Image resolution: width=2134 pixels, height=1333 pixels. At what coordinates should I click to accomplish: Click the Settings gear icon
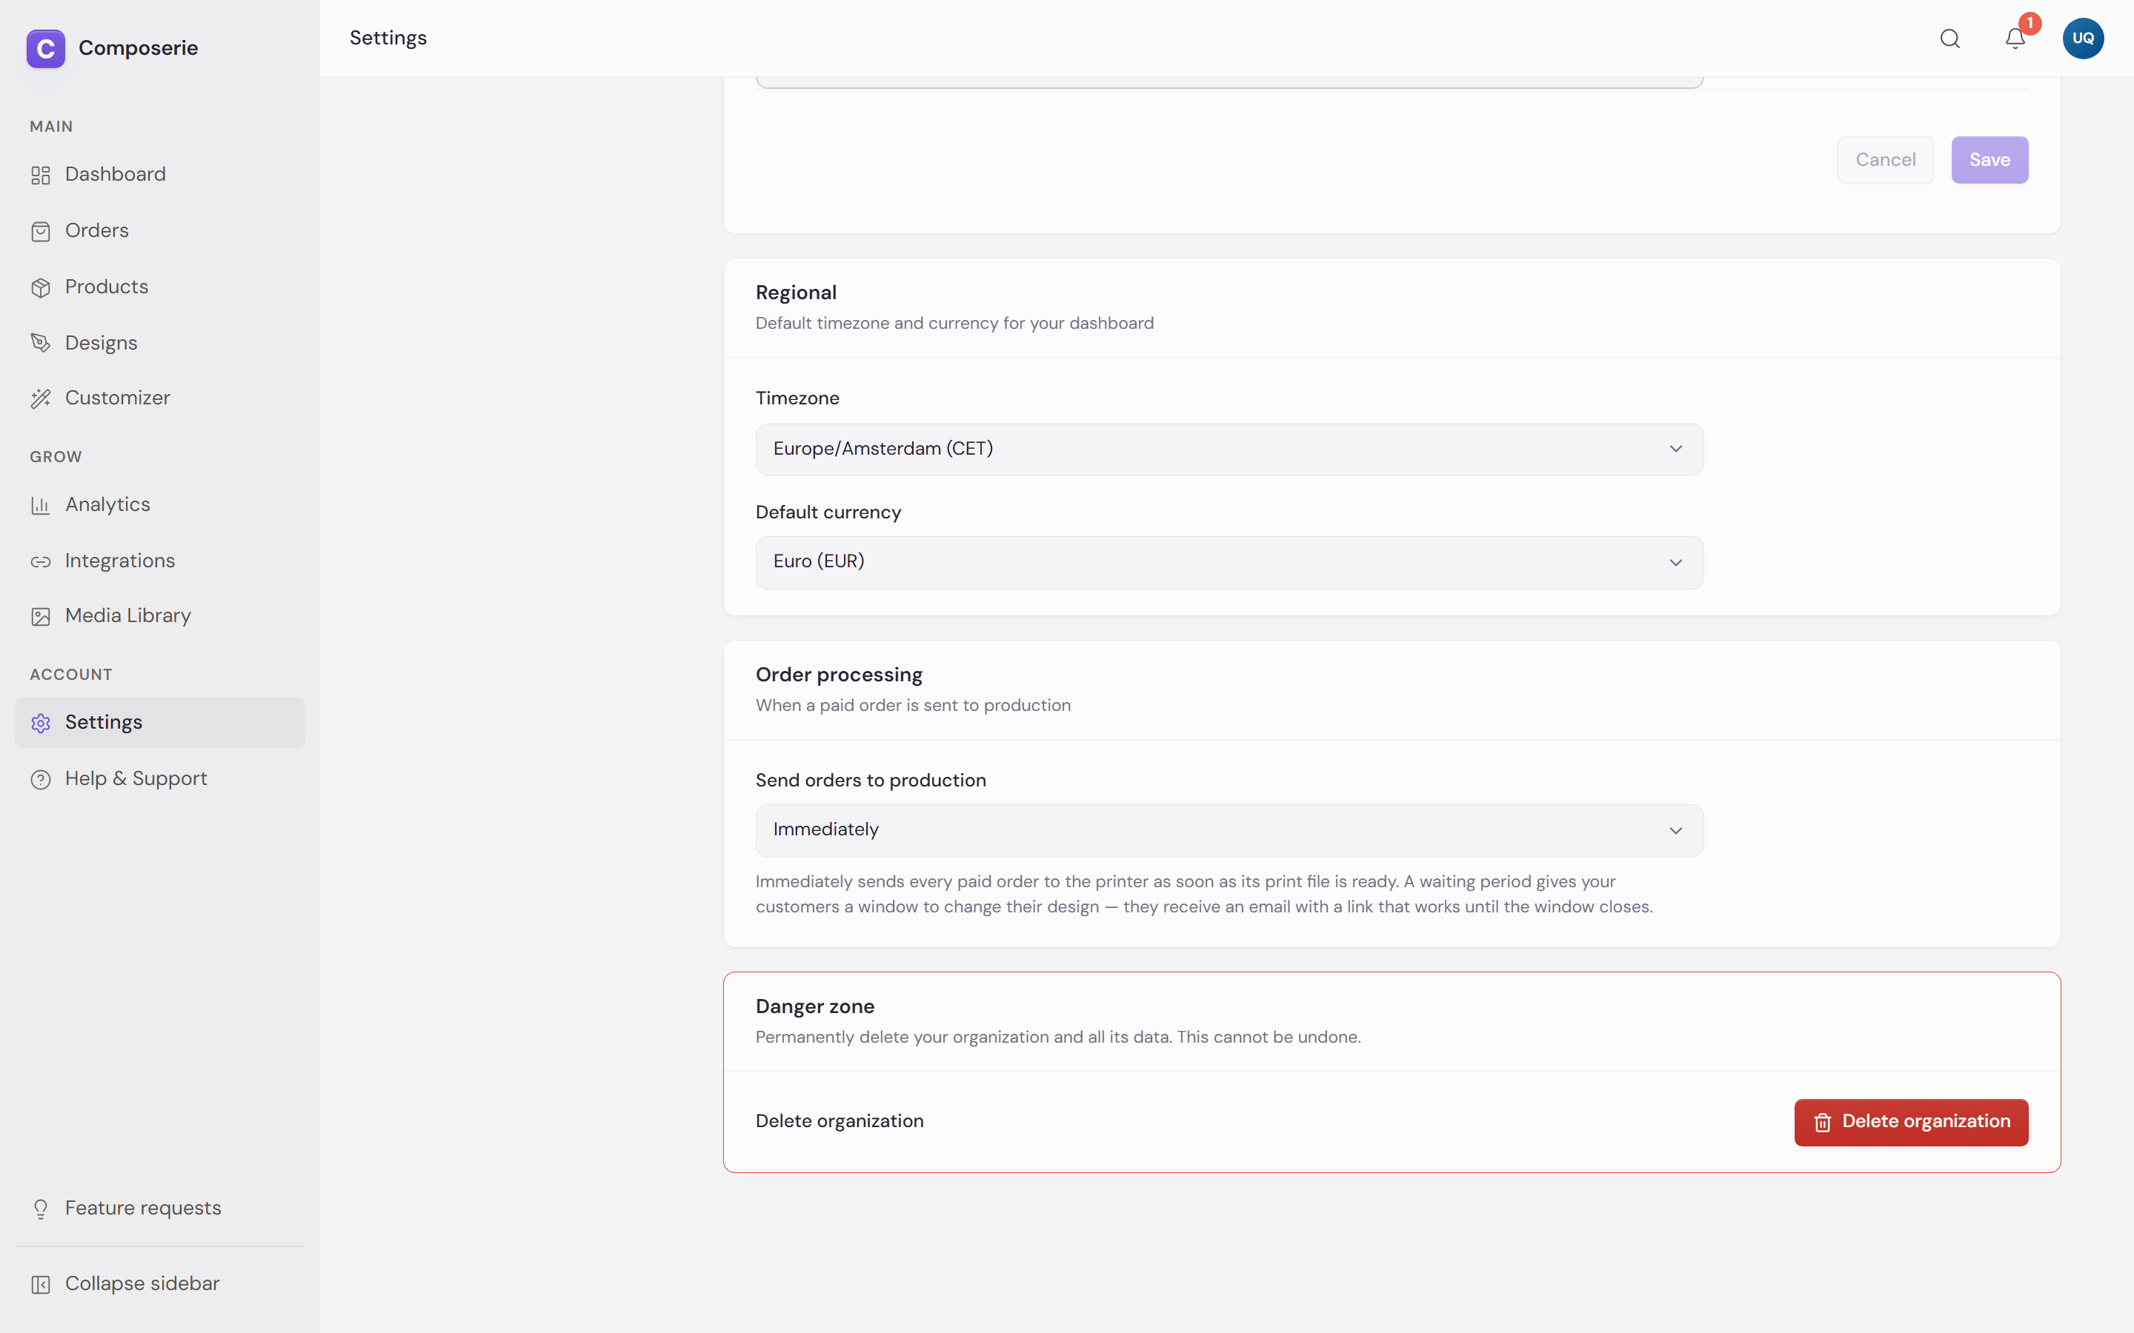[x=41, y=723]
